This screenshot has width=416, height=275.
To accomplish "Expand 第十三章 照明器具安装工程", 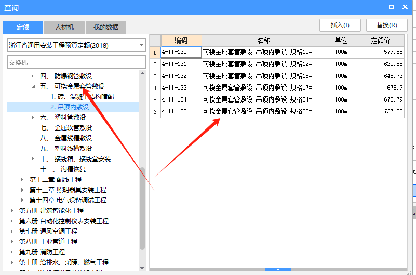I will 22,190.
